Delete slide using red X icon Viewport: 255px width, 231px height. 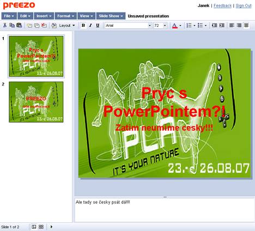point(44,26)
